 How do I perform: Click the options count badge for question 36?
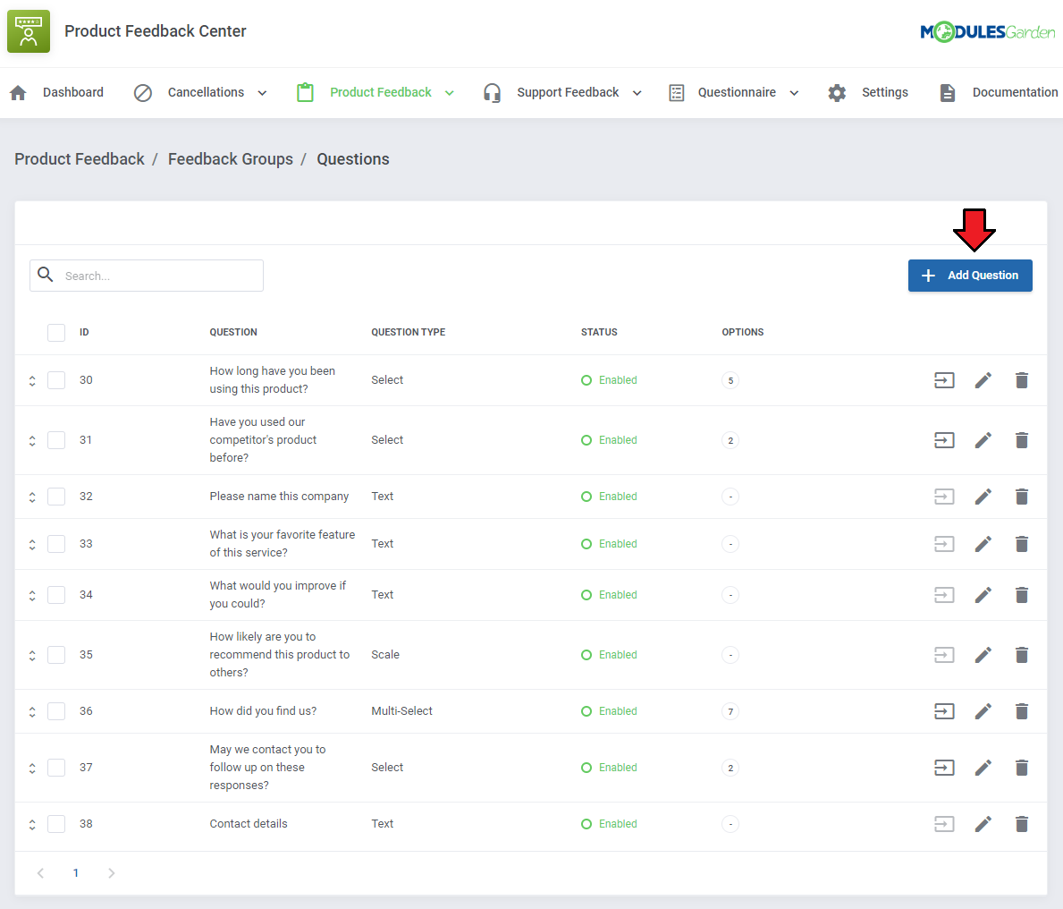point(730,711)
